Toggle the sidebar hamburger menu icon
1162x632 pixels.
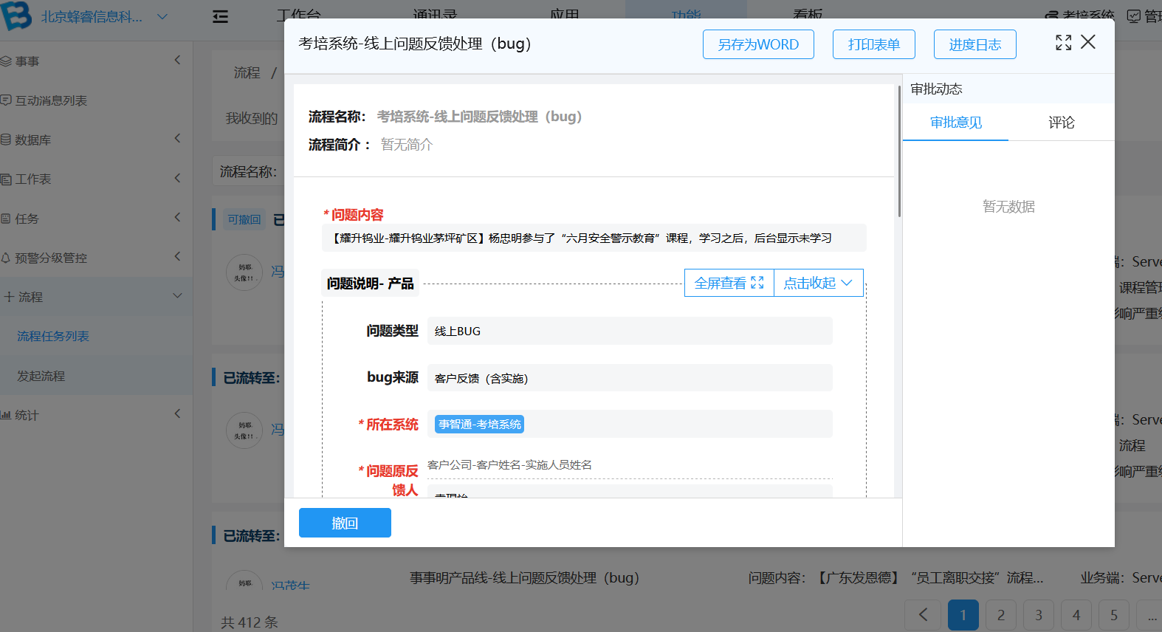[x=220, y=17]
